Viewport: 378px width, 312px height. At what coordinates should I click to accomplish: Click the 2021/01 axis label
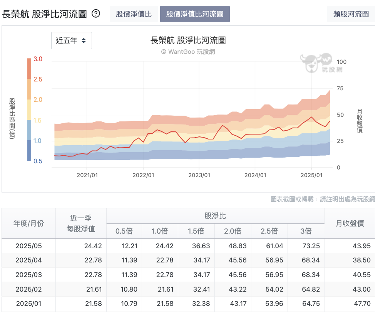click(87, 175)
